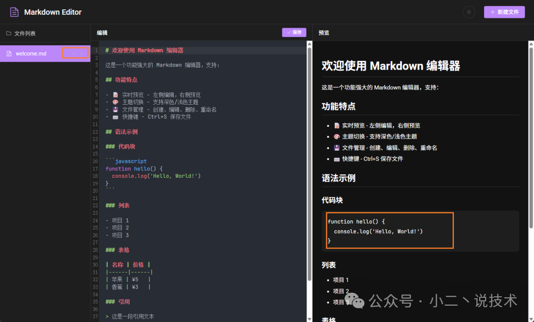Click the editor scrollbar up arrow
534x322 pixels.
click(309, 44)
